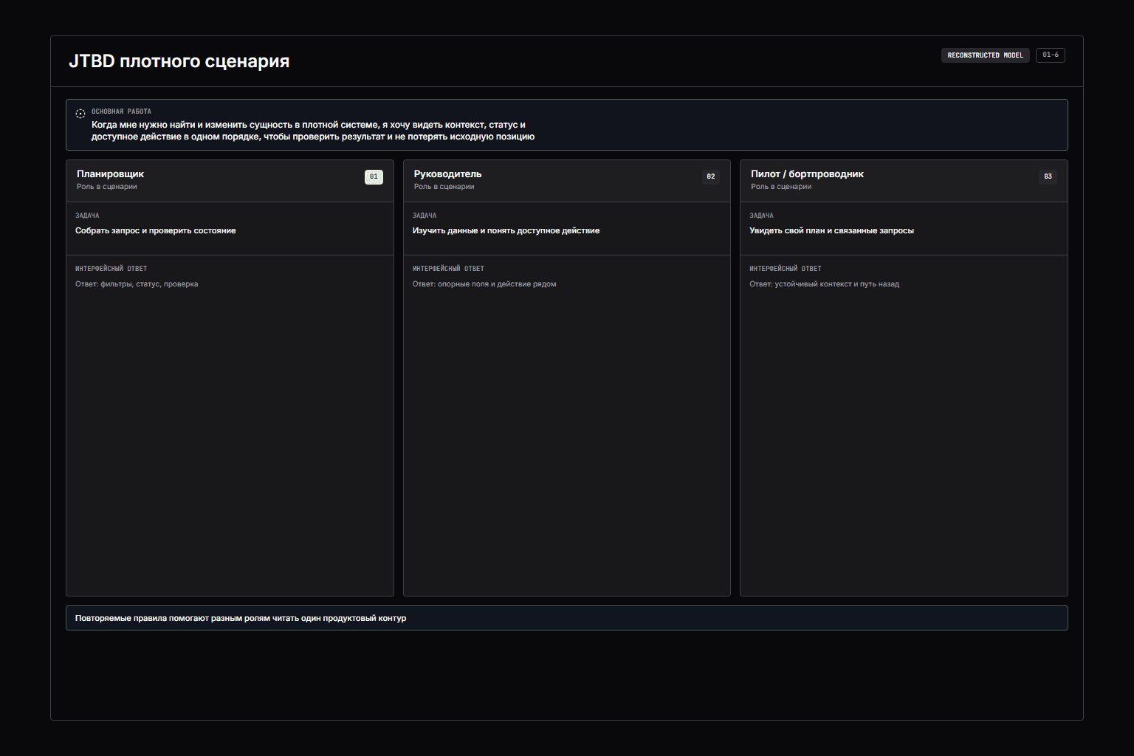Image resolution: width=1134 pixels, height=756 pixels.
Task: Click Интерфейсный ответ label in Планировщик card
Action: tap(111, 269)
